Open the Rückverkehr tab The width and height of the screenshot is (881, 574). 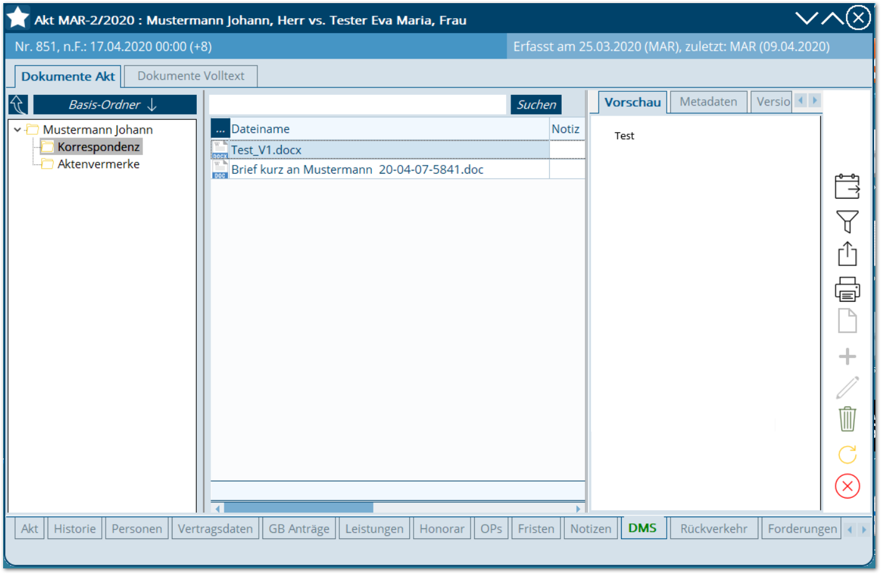(x=714, y=528)
